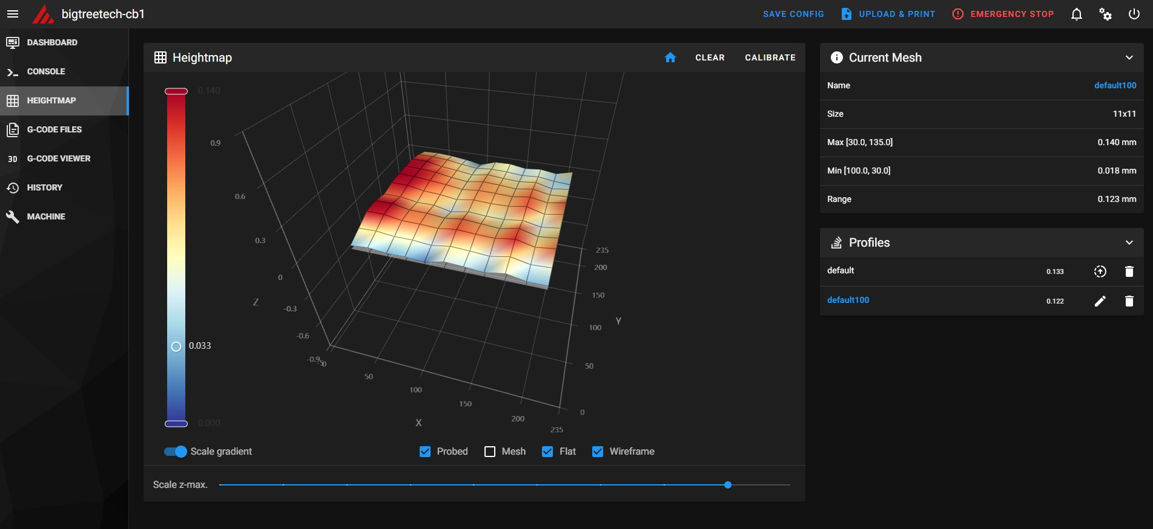The width and height of the screenshot is (1153, 529).
Task: Uncheck the Wireframe checkbox
Action: [598, 452]
